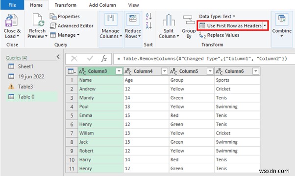Collapse the Queries pane chevron
This screenshot has height=176, width=295.
click(x=58, y=57)
